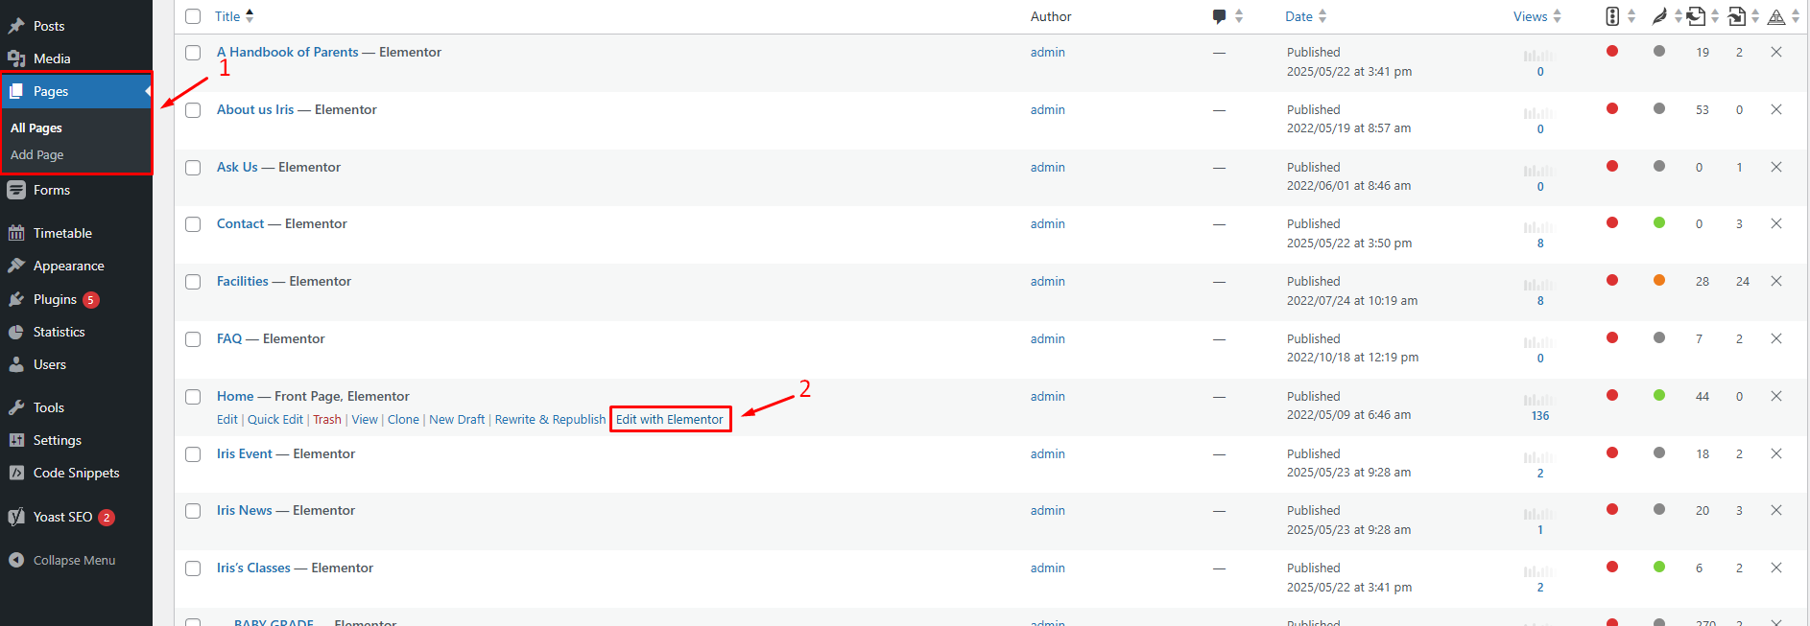1810x626 pixels.
Task: Click the cornerstone content pyramid icon
Action: [1776, 16]
